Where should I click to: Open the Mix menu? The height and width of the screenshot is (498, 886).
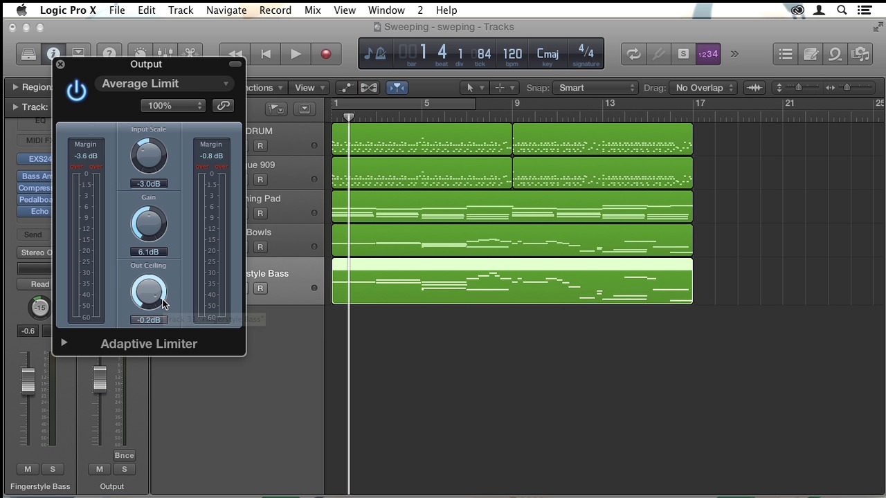[312, 10]
